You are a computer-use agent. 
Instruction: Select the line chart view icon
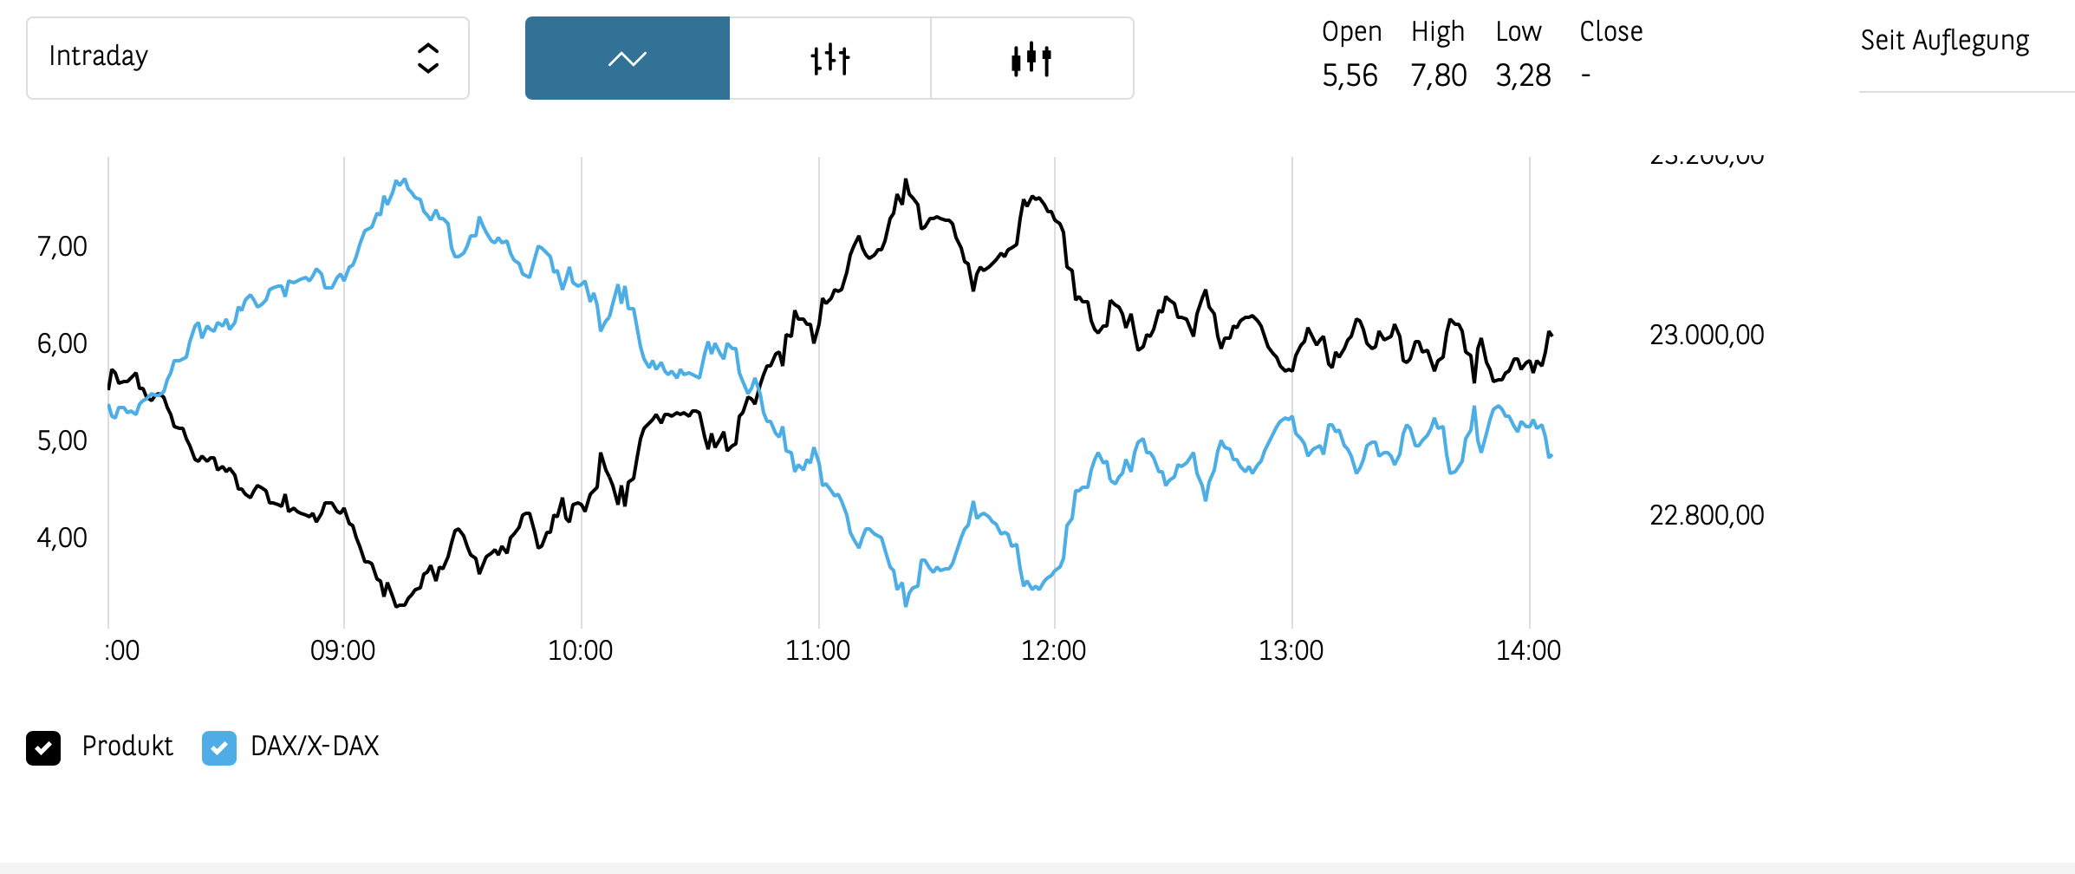click(627, 58)
